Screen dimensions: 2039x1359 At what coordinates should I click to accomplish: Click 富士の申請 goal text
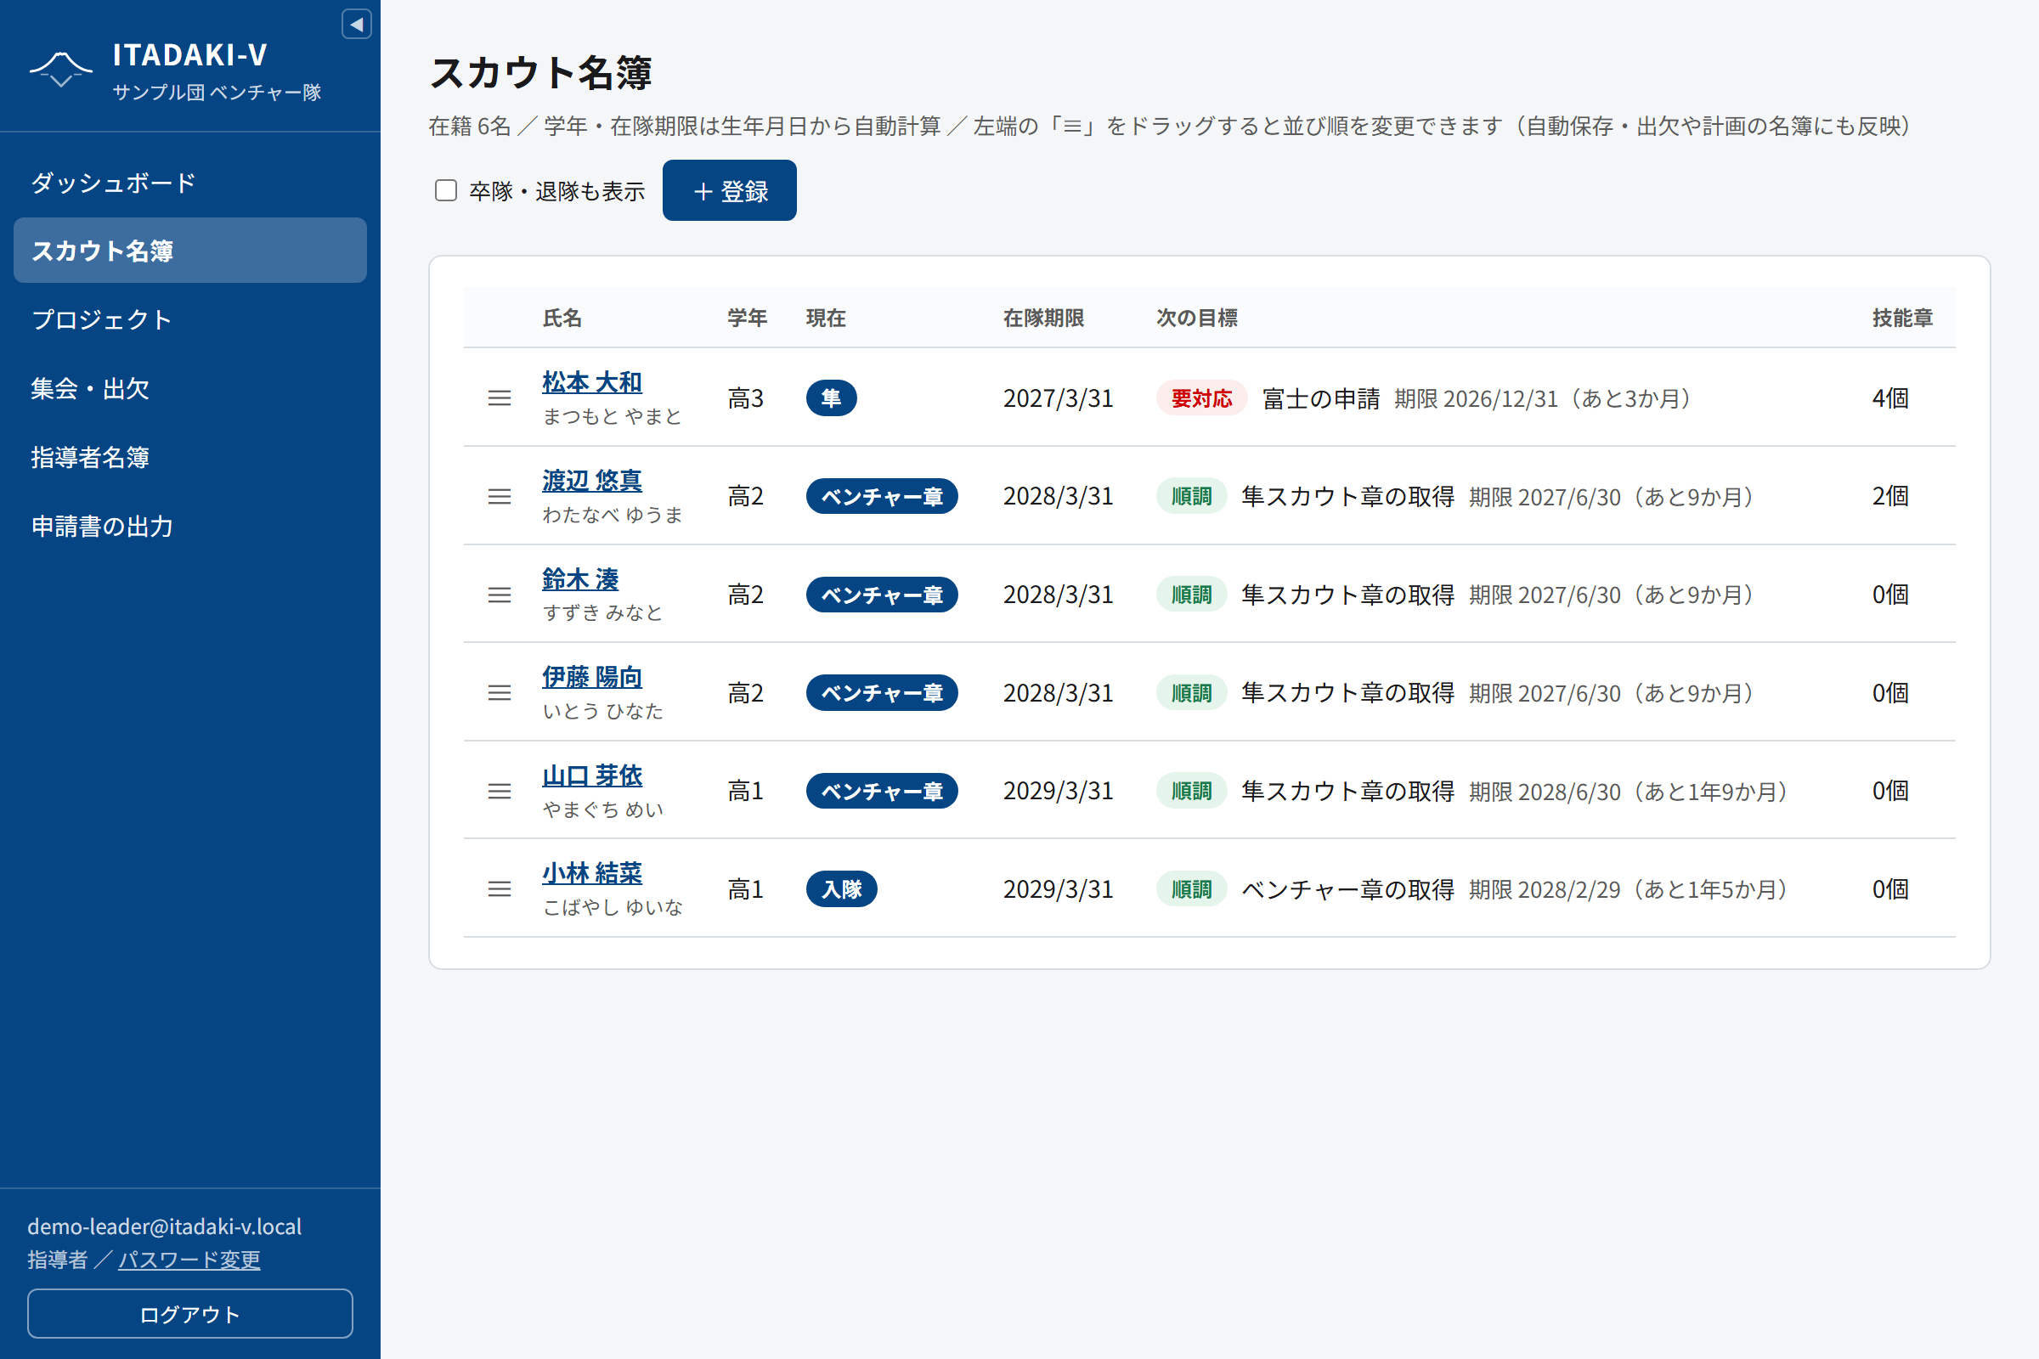1320,398
